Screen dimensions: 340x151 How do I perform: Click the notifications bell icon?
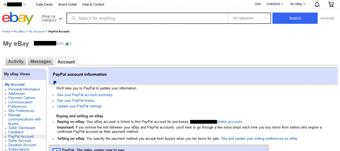pyautogui.click(x=317, y=4)
